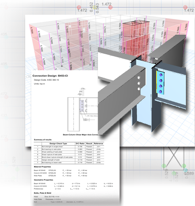
Task: Click the X-braced frame below the model
Action: [x=174, y=158]
